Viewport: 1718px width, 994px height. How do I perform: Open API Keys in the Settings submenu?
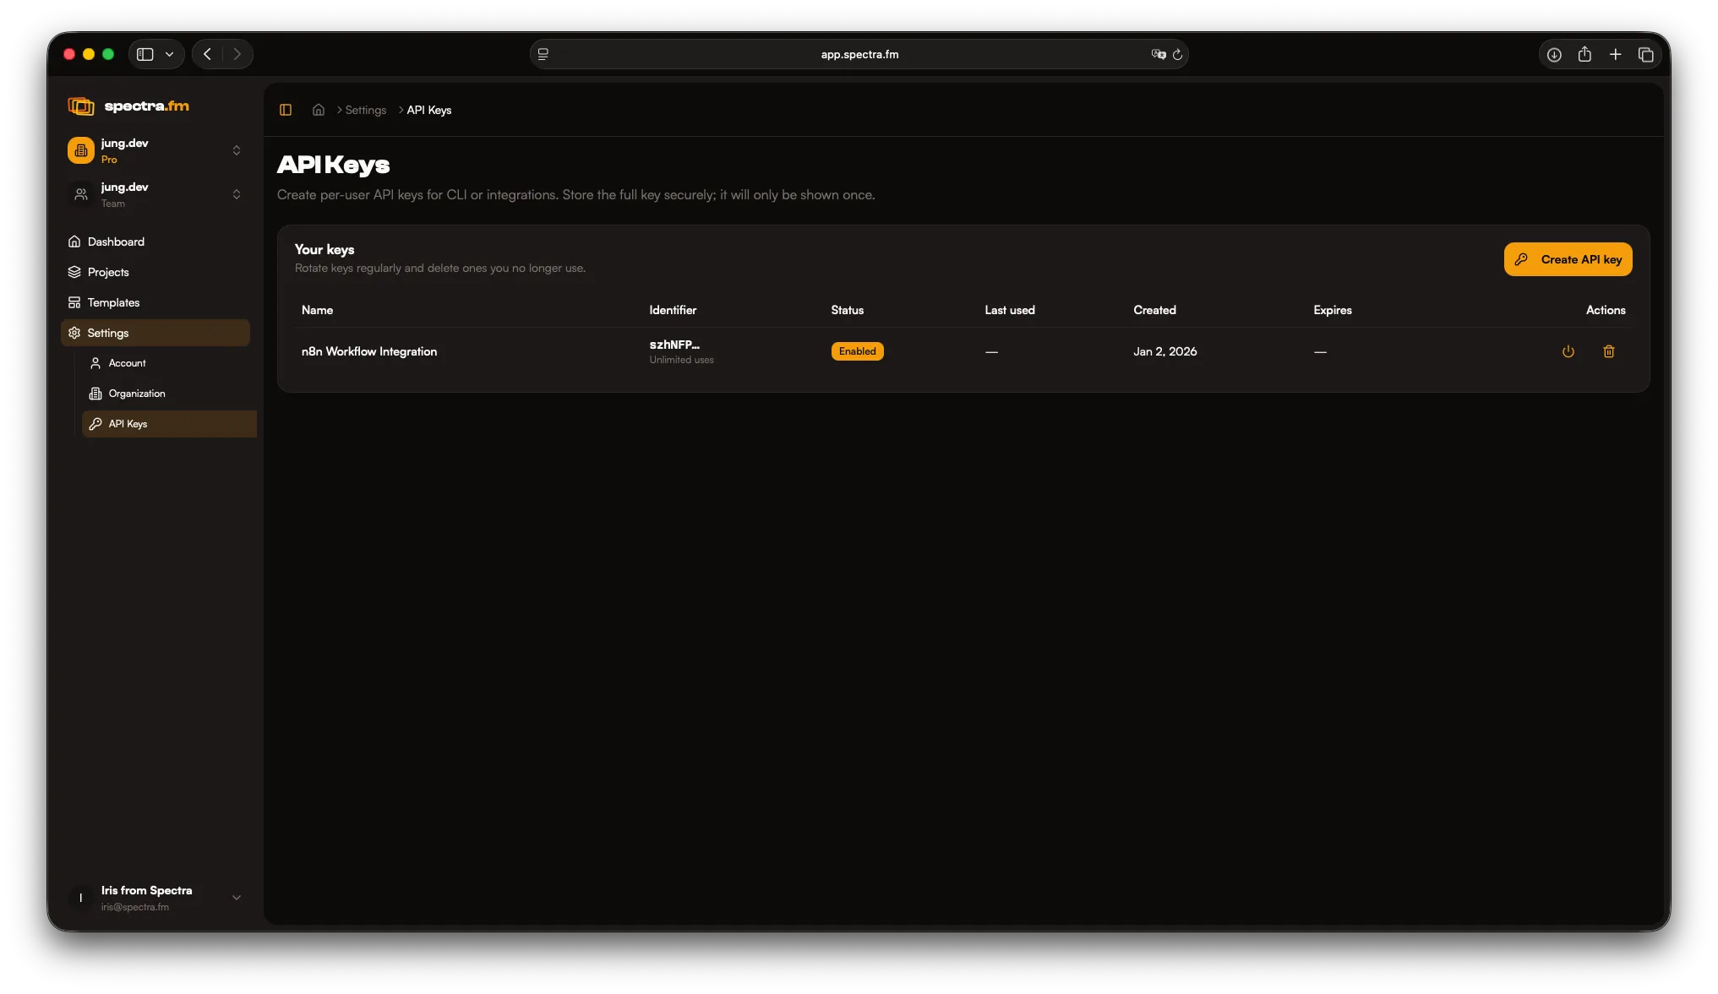coord(128,424)
